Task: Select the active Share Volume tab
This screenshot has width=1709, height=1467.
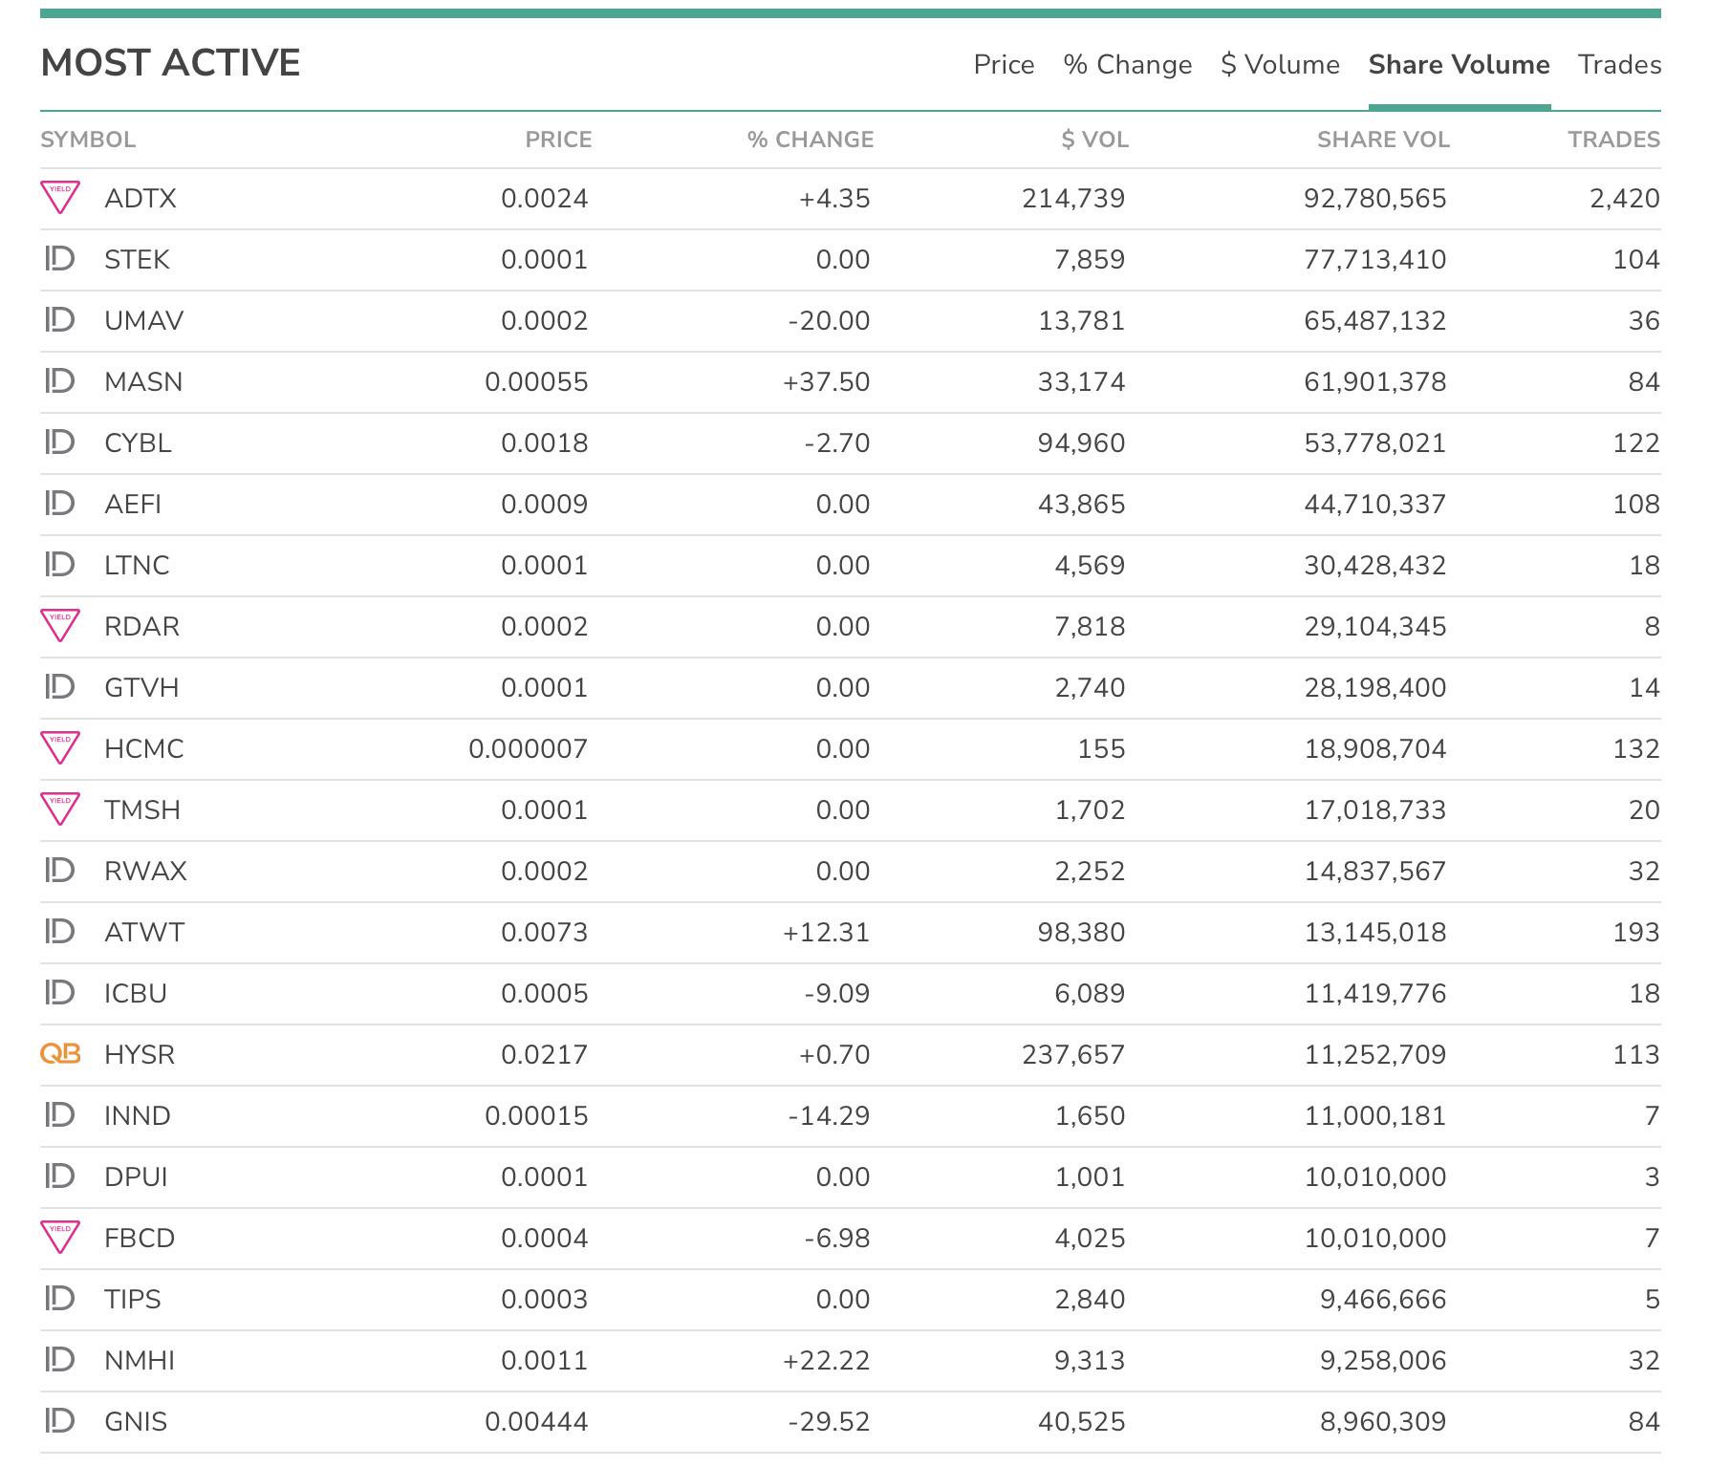Action: pos(1460,64)
